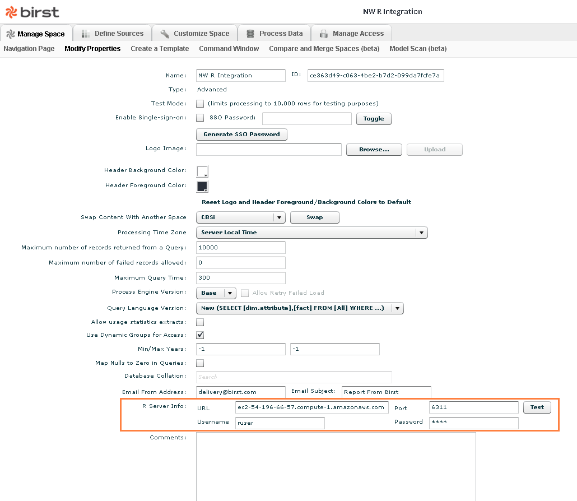Toggle Allow Retry Failed Load checkbox
Viewport: 577px width, 501px height.
(245, 293)
